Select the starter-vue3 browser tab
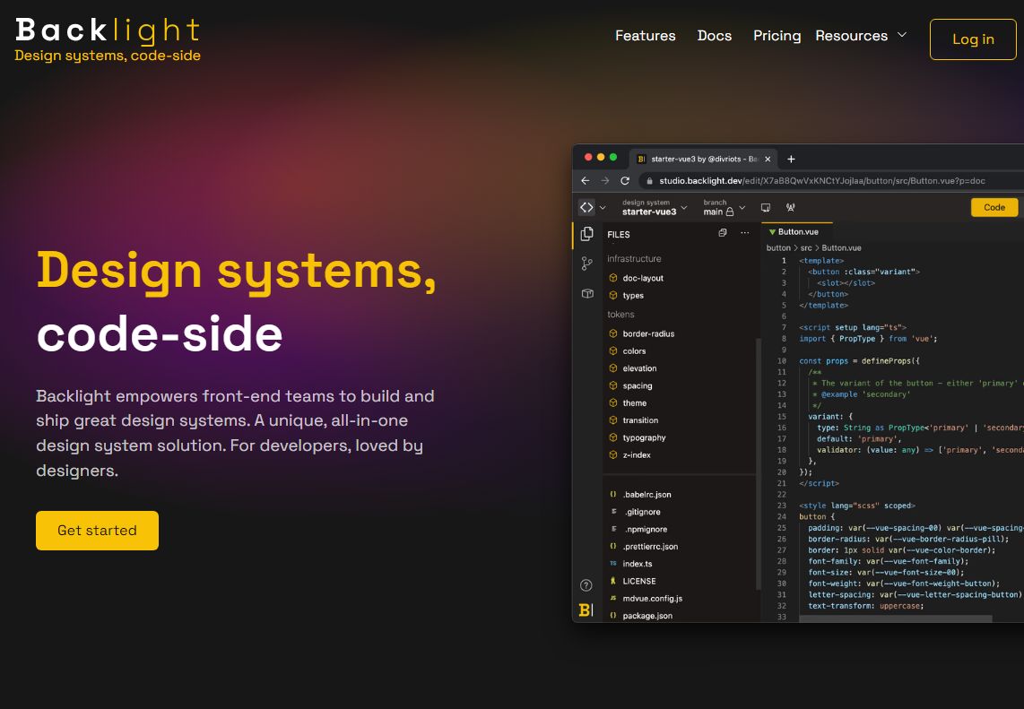1024x709 pixels. click(704, 159)
